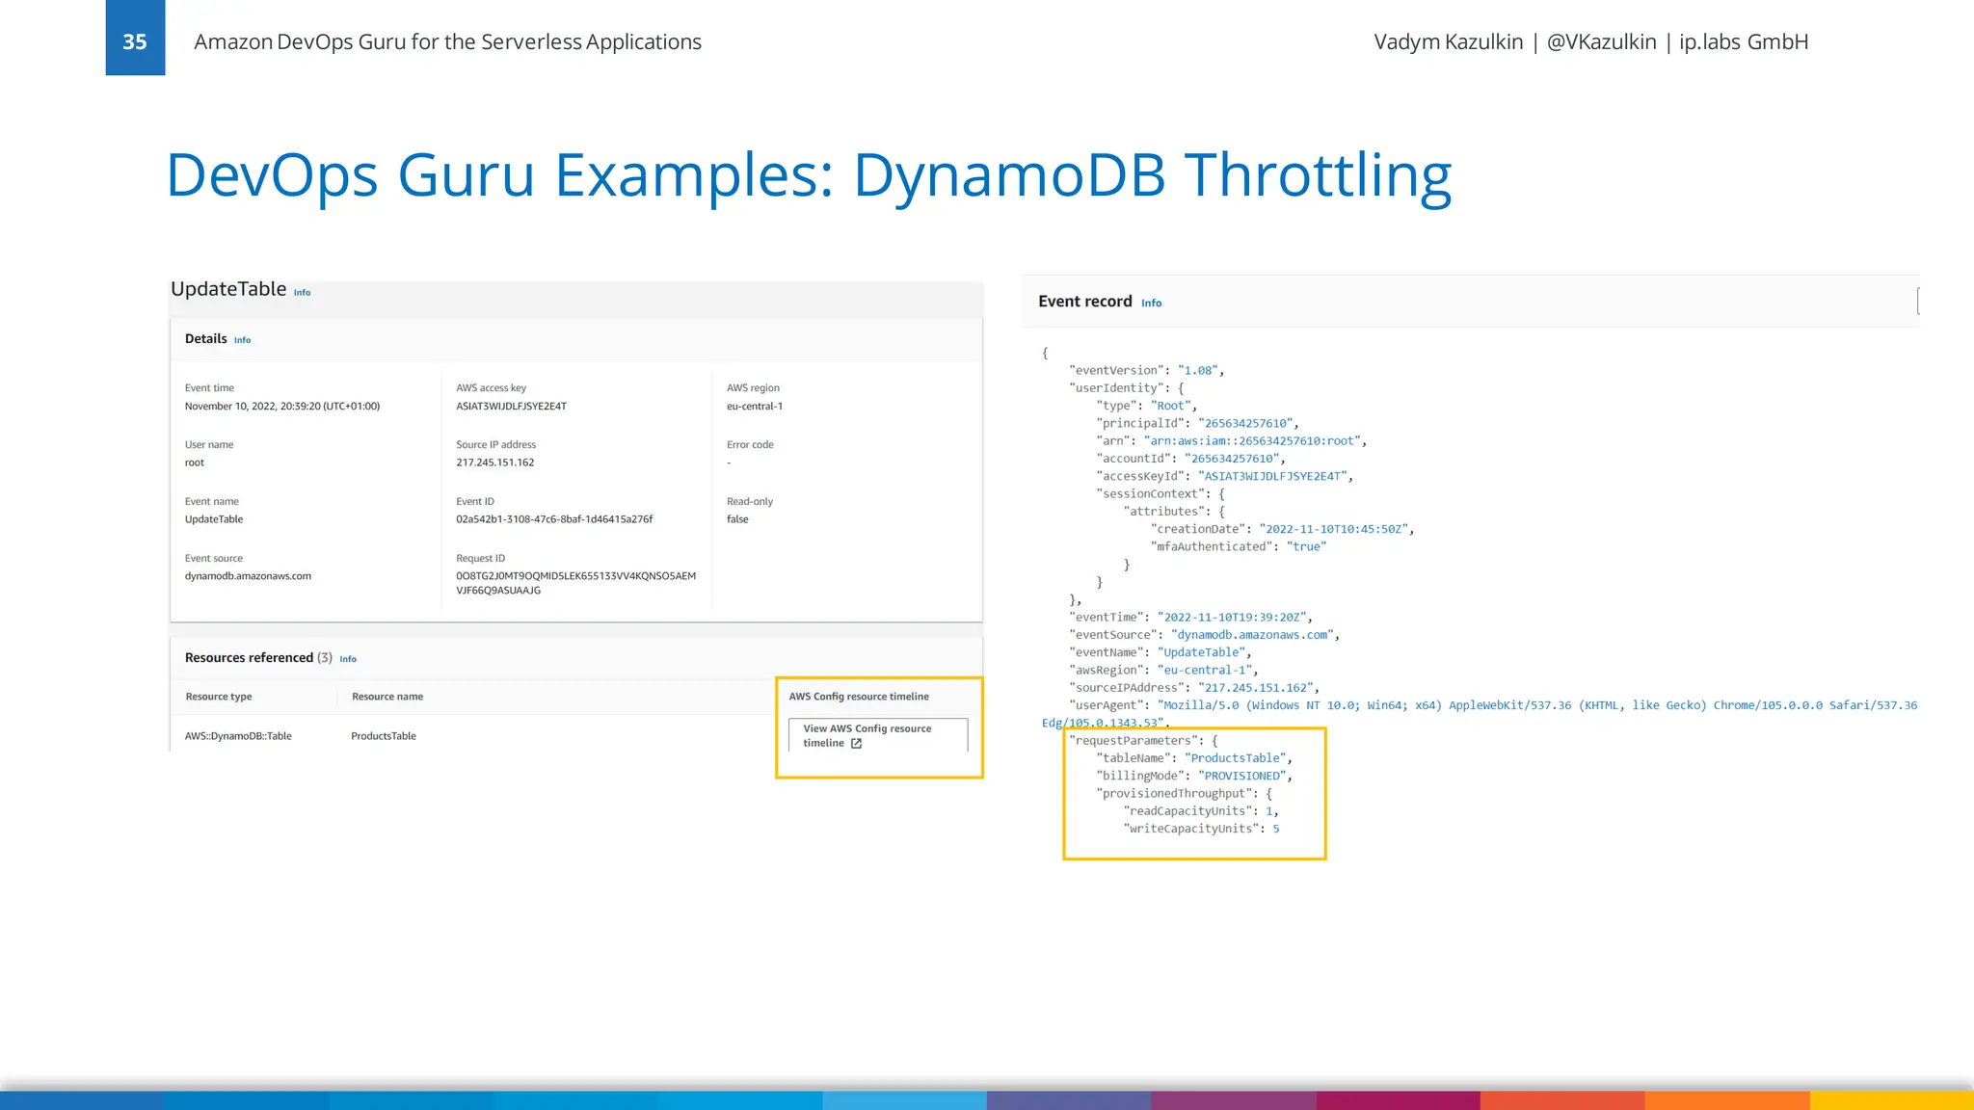Click AWS Config resource timeline column header
1974x1110 pixels.
pos(859,697)
